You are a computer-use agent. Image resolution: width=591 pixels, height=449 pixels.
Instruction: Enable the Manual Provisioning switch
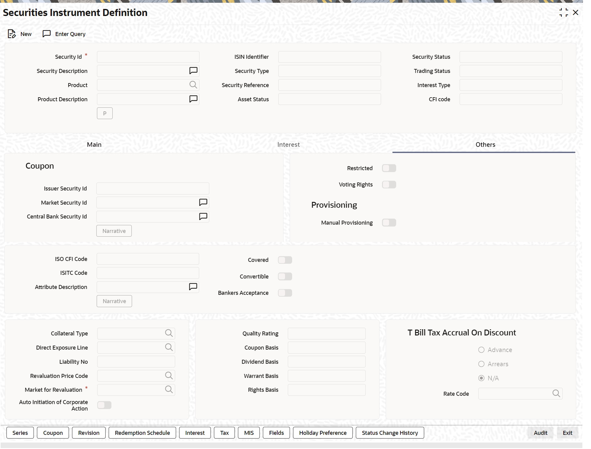coord(389,222)
